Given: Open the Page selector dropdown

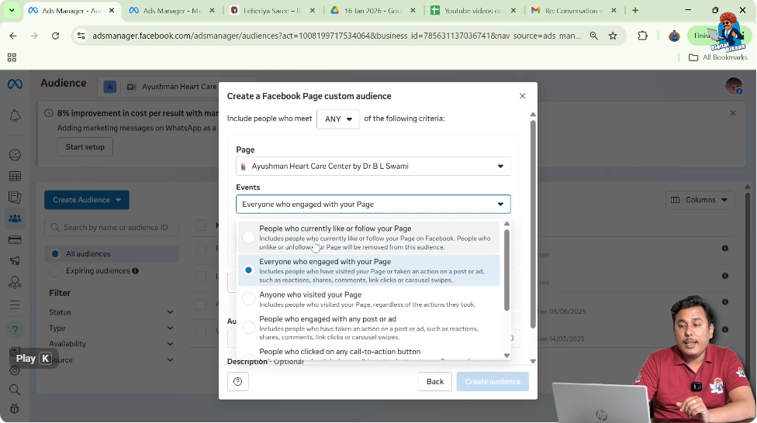Looking at the screenshot, I should click(373, 167).
